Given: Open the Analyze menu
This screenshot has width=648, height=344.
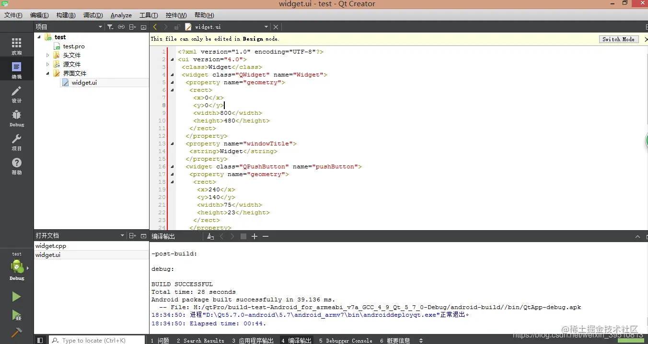Looking at the screenshot, I should [x=121, y=15].
